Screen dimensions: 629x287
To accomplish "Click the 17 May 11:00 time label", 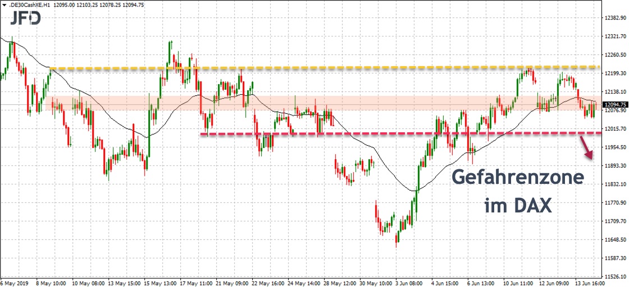I will pos(196,283).
